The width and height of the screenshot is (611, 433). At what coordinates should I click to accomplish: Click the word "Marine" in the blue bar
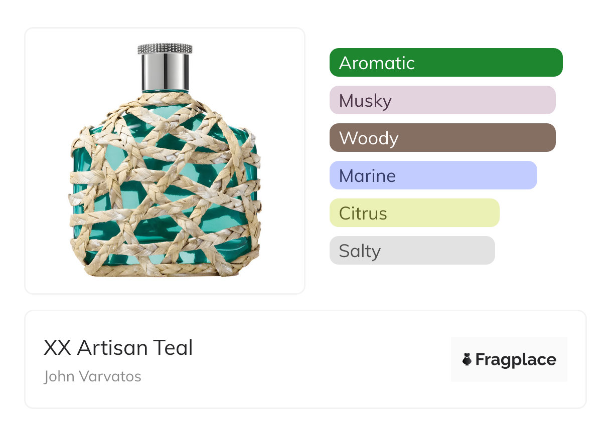367,176
